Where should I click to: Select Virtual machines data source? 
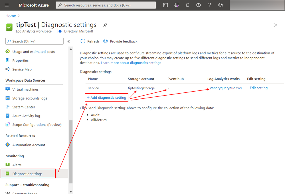click(x=25, y=89)
